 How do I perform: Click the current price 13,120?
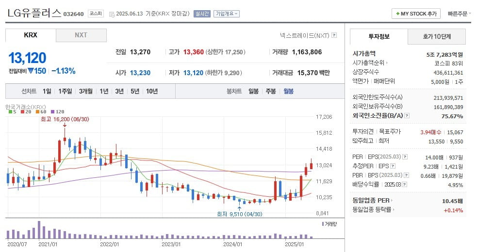tap(27, 58)
